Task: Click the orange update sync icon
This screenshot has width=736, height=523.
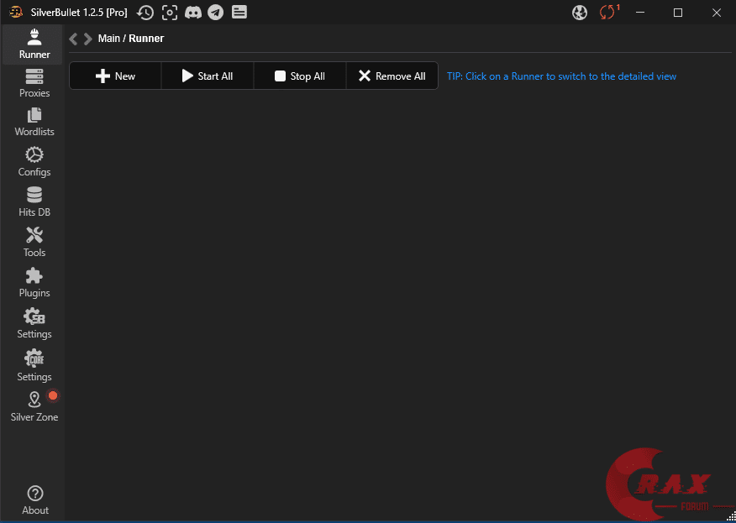Action: pyautogui.click(x=607, y=13)
